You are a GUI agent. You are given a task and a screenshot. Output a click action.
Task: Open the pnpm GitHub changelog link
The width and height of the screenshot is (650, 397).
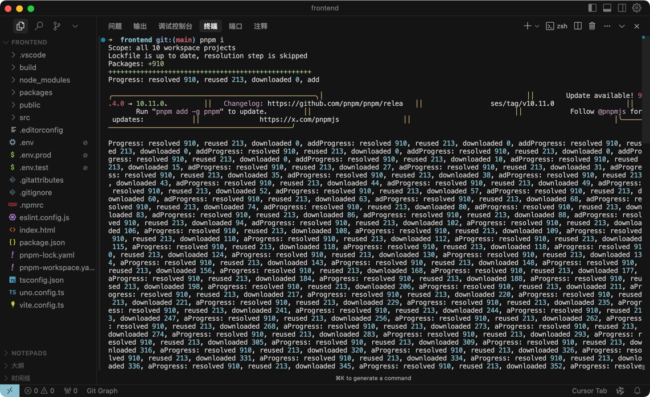click(335, 104)
